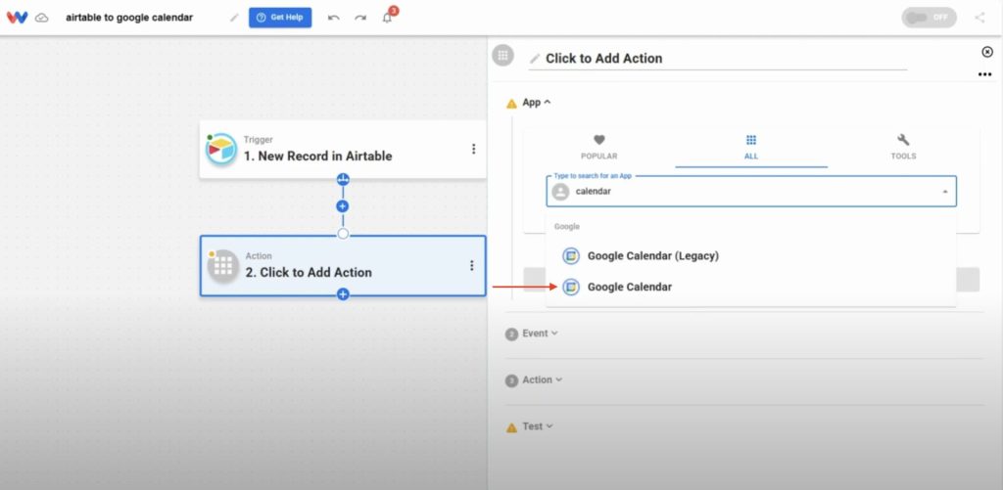Click the cloud save status icon
Image resolution: width=1003 pixels, height=490 pixels.
pyautogui.click(x=41, y=18)
